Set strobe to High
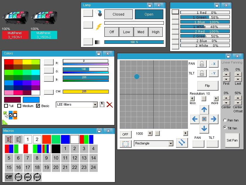Image resolution: width=246 pixels, height=185 pixels. coord(155,32)
